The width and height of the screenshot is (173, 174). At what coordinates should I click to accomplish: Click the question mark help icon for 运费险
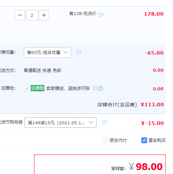[101, 89]
